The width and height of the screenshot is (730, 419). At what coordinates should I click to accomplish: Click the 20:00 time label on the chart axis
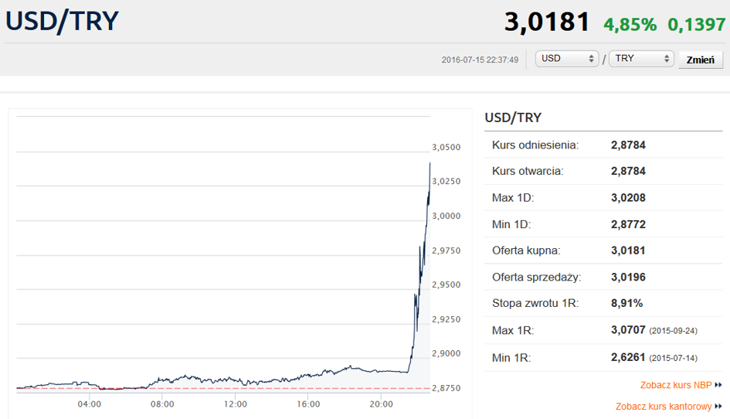click(382, 404)
